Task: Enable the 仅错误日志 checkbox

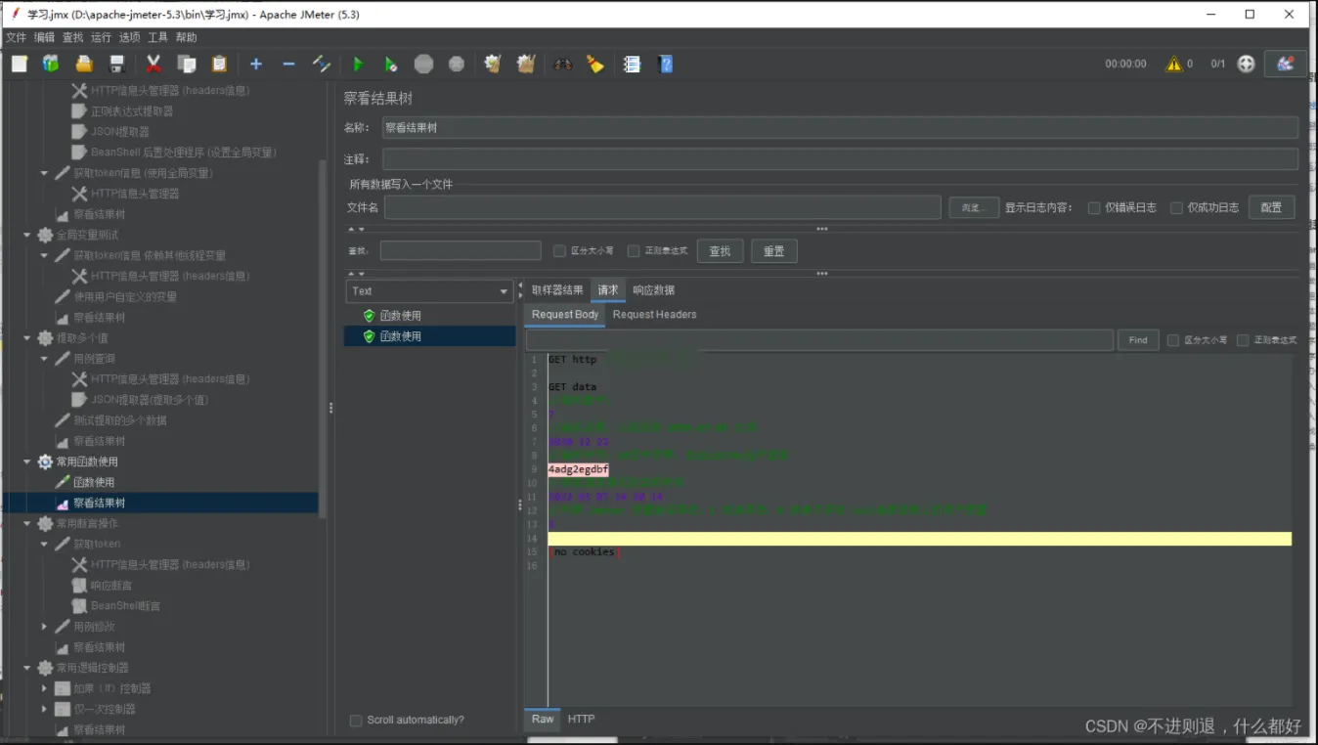Action: (1094, 207)
